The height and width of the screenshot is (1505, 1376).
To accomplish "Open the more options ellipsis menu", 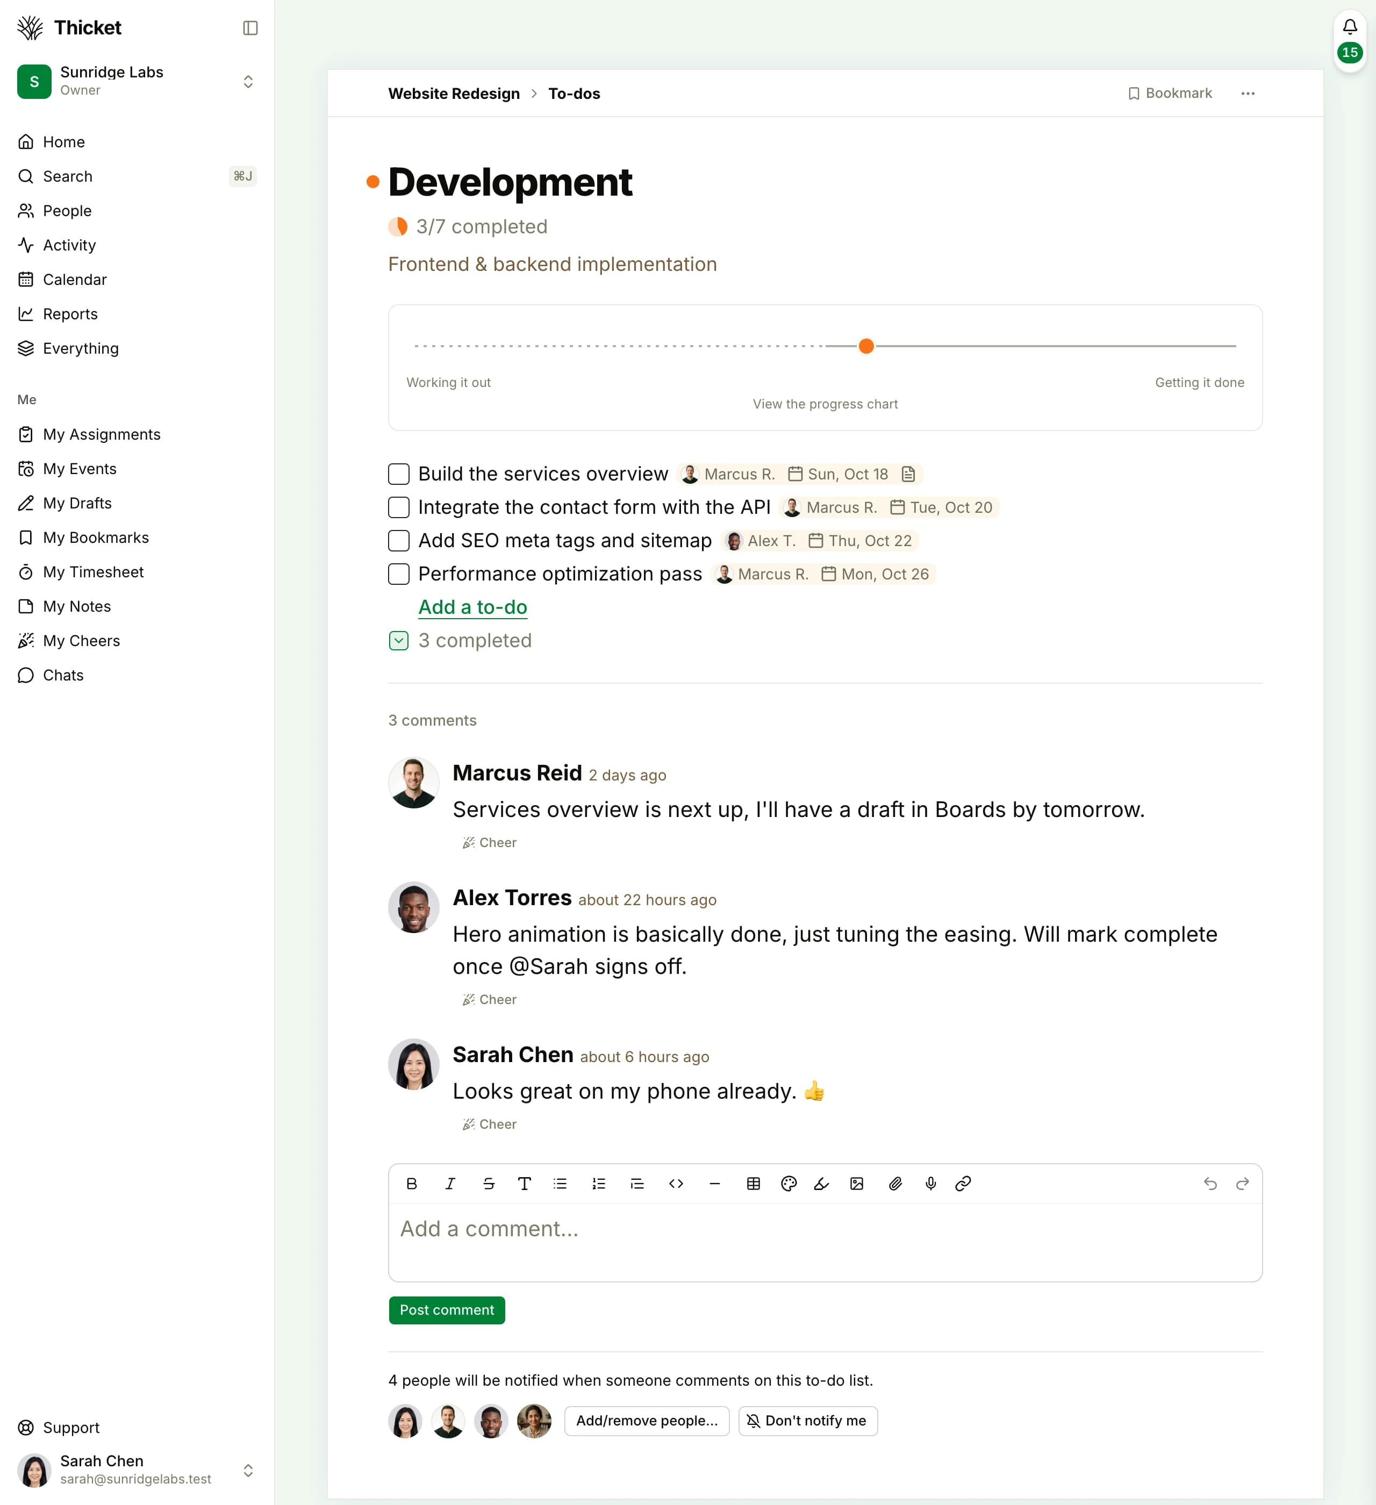I will tap(1248, 94).
